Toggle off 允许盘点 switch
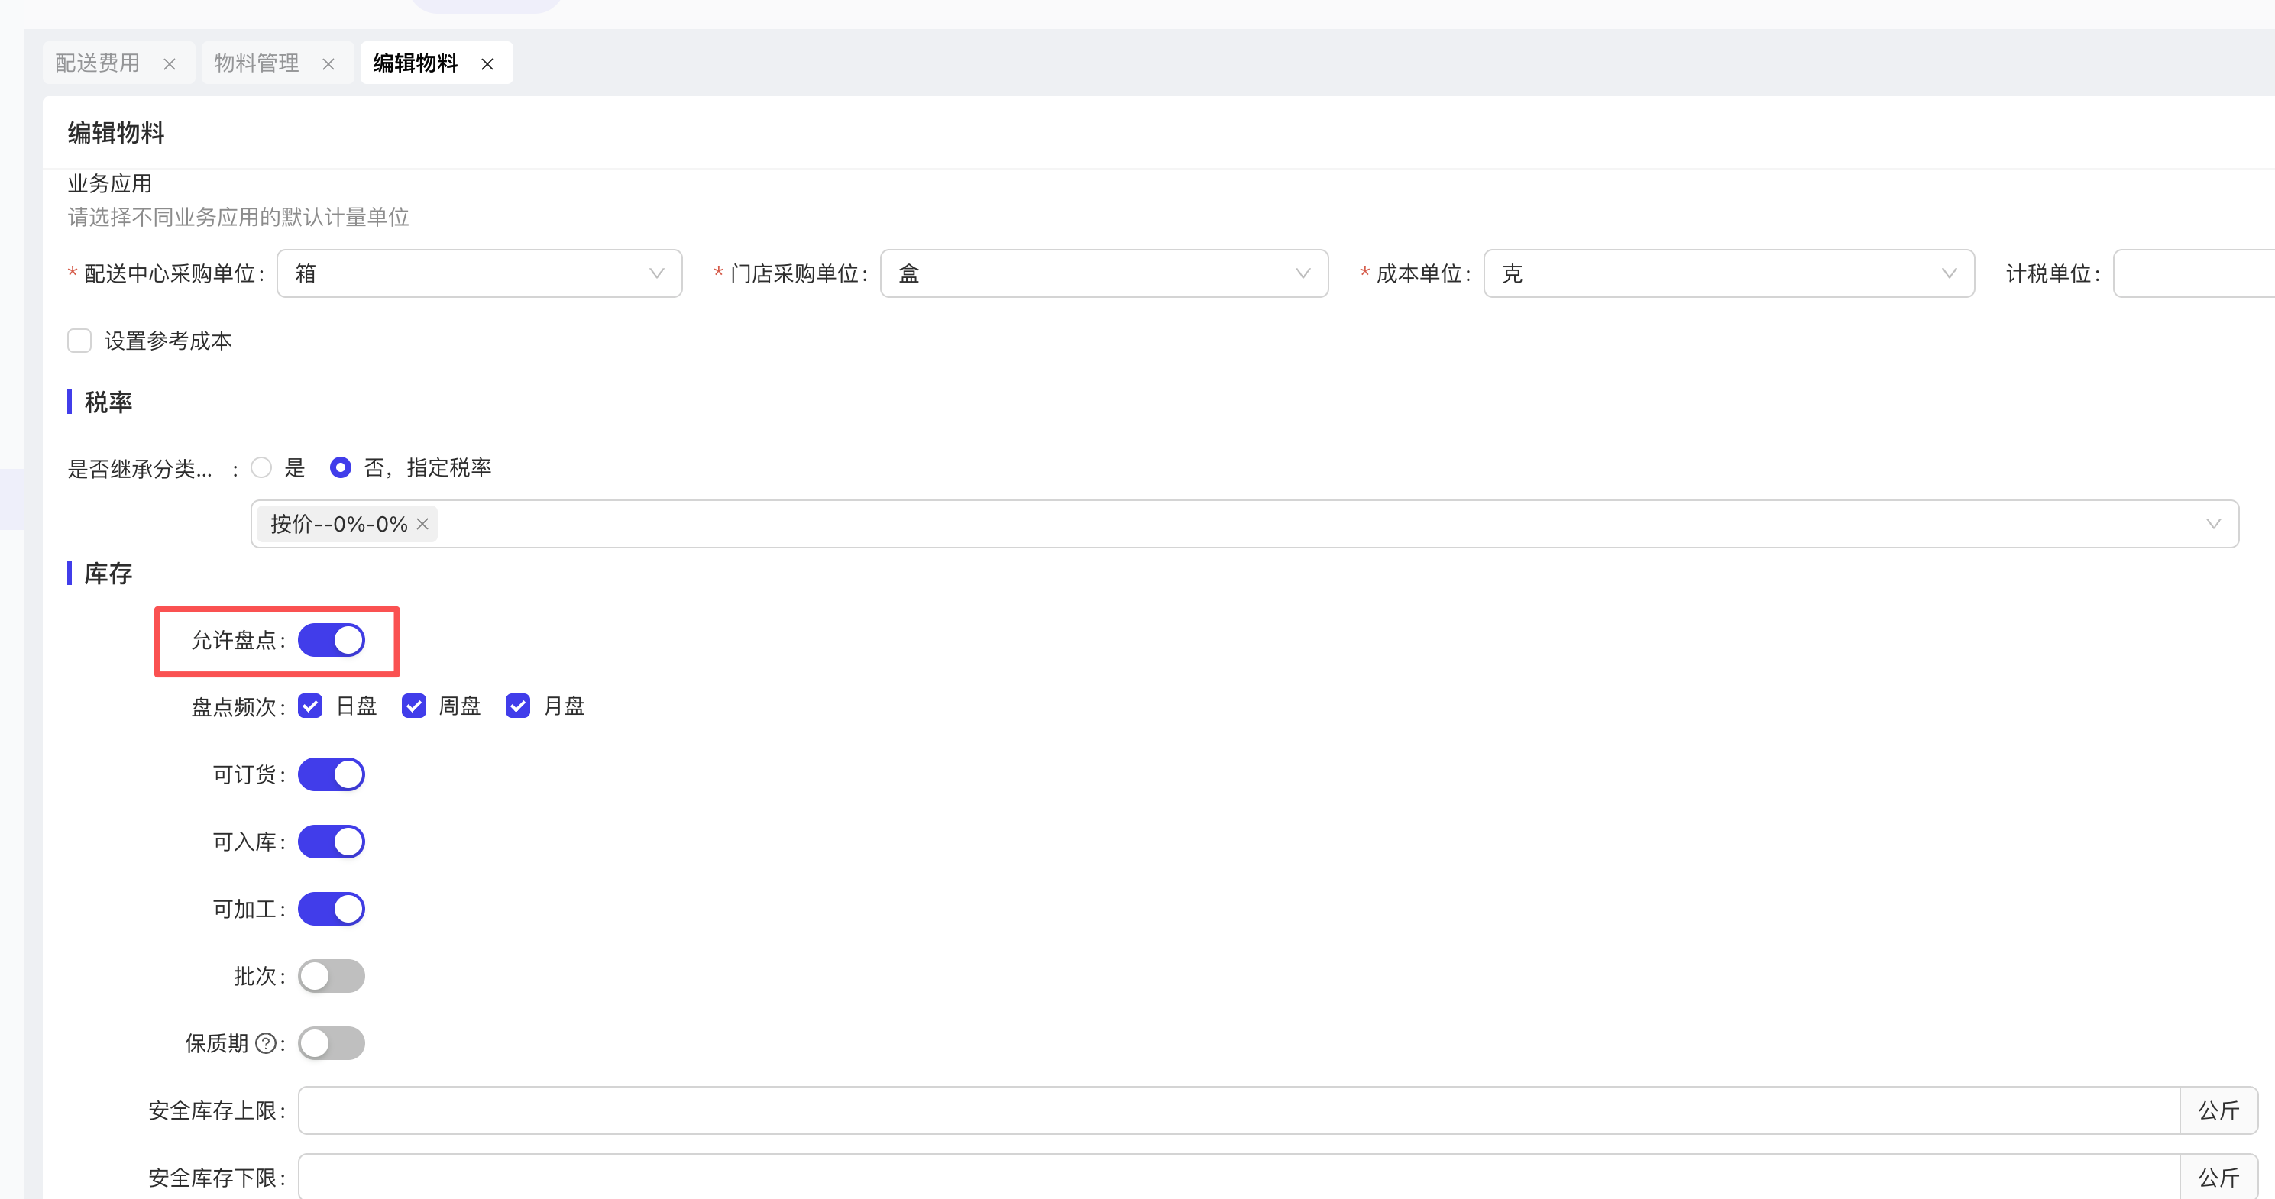Screen dimensions: 2275x1199 pyautogui.click(x=332, y=641)
